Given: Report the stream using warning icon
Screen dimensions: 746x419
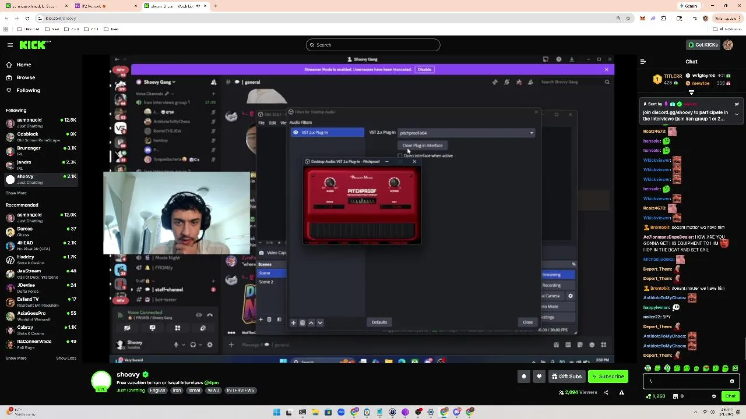Looking at the screenshot, I should tap(621, 392).
